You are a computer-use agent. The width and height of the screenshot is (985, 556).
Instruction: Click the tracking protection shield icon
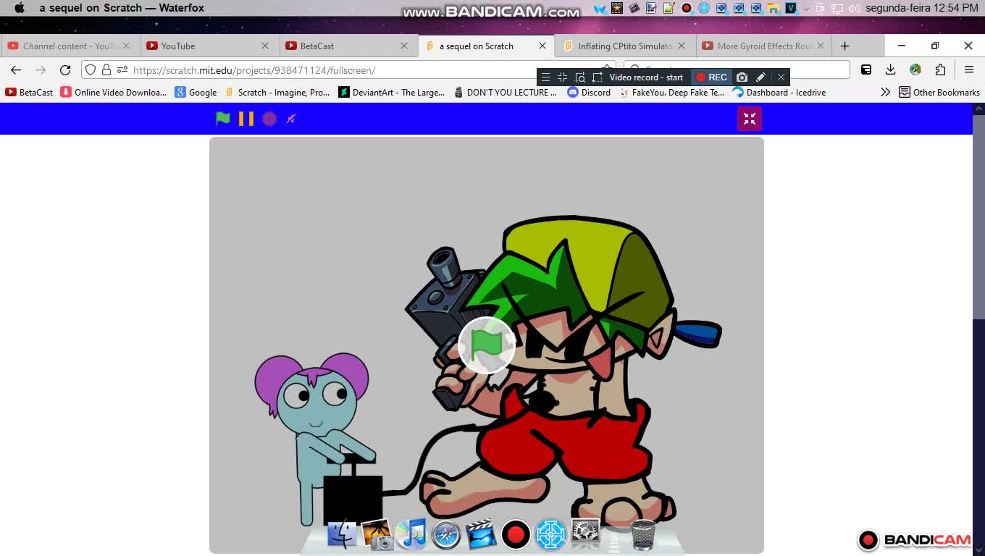[91, 70]
